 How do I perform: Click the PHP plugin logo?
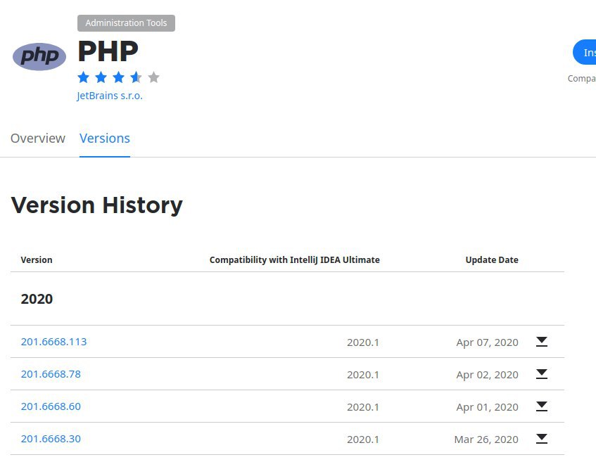click(x=39, y=56)
